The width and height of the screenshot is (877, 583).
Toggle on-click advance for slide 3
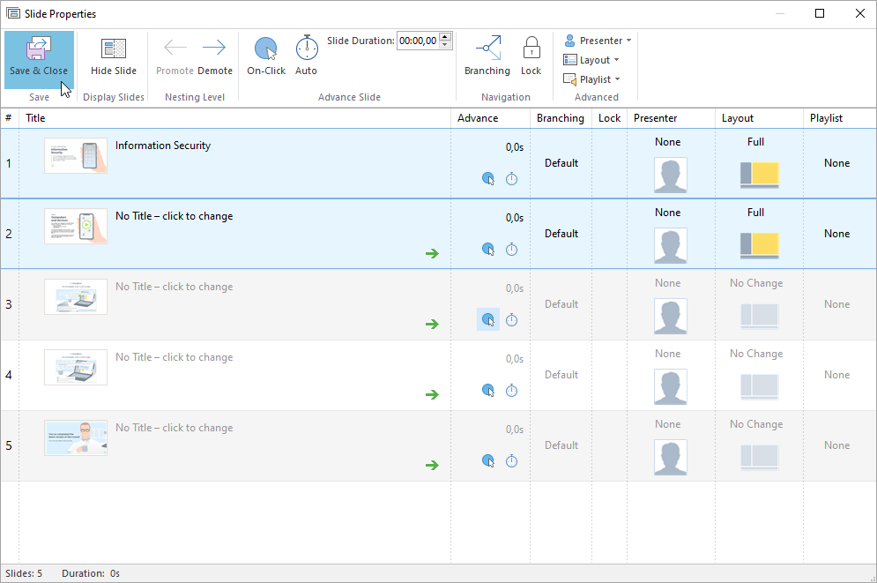(488, 319)
